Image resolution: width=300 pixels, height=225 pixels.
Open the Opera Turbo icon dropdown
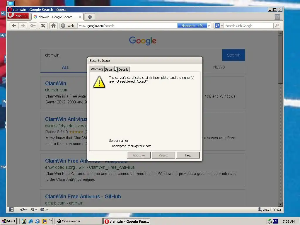[x=44, y=209]
